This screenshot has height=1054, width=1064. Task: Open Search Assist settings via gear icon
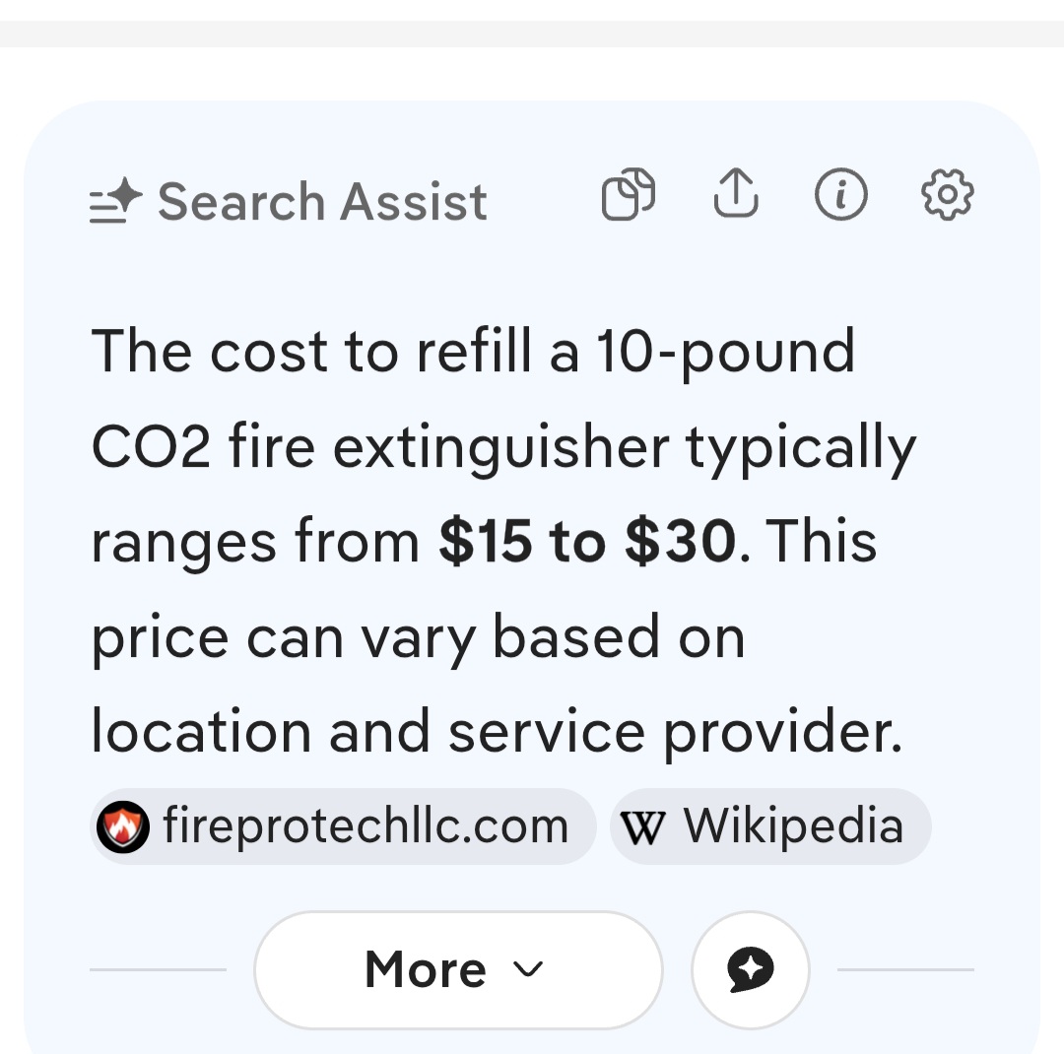pos(947,195)
